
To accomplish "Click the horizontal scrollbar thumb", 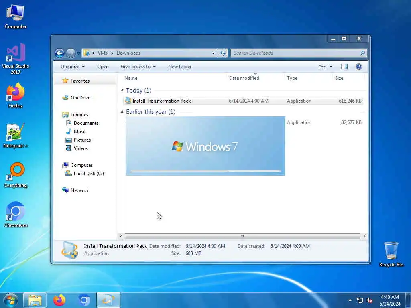I will pyautogui.click(x=242, y=236).
